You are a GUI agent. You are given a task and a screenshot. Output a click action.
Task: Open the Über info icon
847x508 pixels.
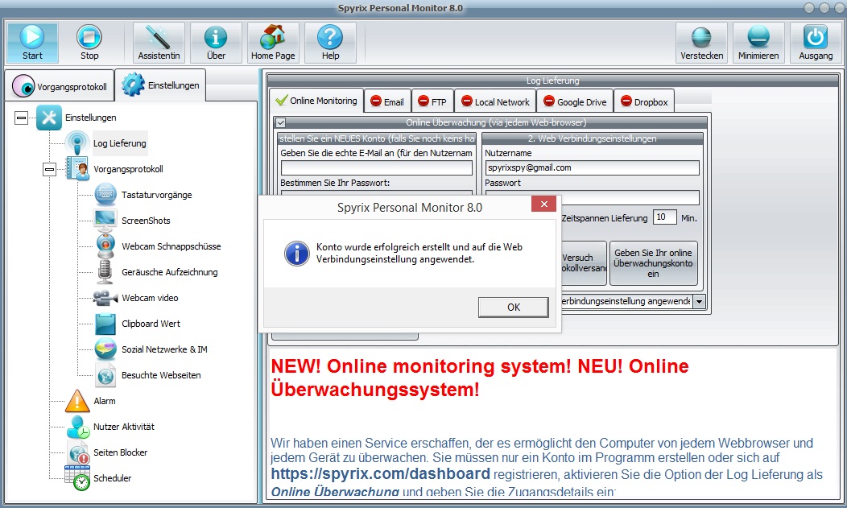[x=216, y=37]
